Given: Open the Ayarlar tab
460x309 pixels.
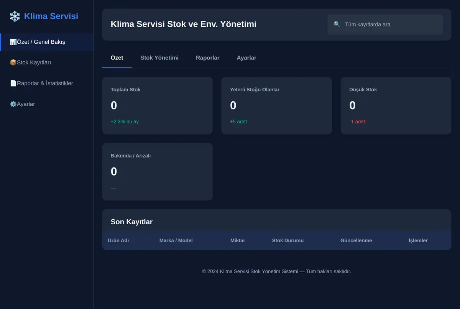Looking at the screenshot, I should 246,58.
